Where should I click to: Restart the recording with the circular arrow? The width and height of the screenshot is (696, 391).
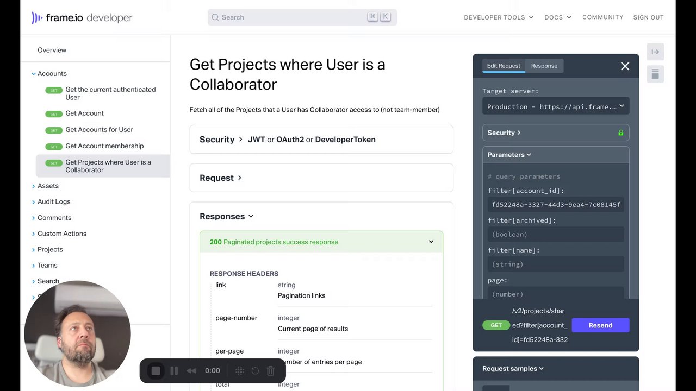pos(255,371)
